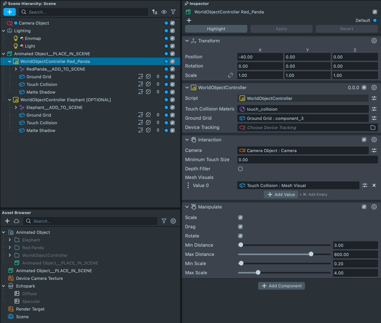Click the scale link/lock proportions icon
This screenshot has width=381, height=323.
(x=230, y=76)
